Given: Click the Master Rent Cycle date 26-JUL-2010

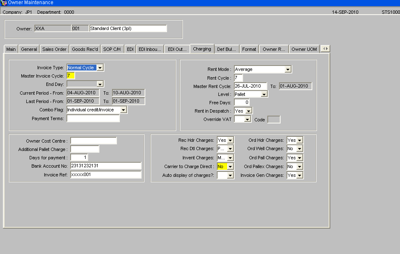Looking at the screenshot, I should pos(251,86).
